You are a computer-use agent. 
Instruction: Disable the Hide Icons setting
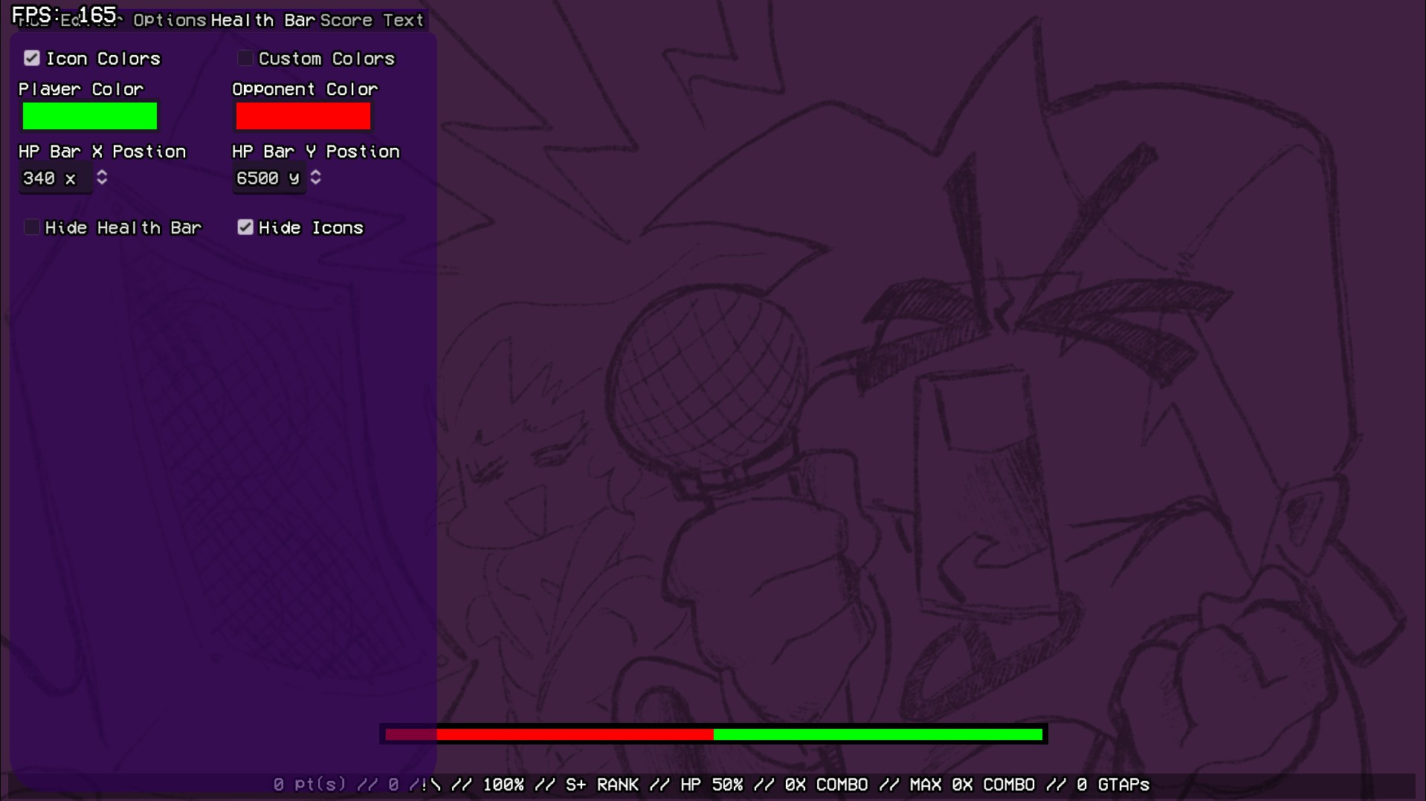point(245,227)
